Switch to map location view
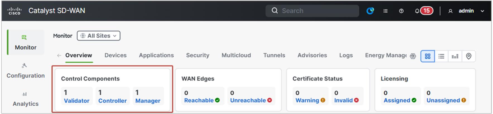The image size is (493, 114). [x=469, y=56]
